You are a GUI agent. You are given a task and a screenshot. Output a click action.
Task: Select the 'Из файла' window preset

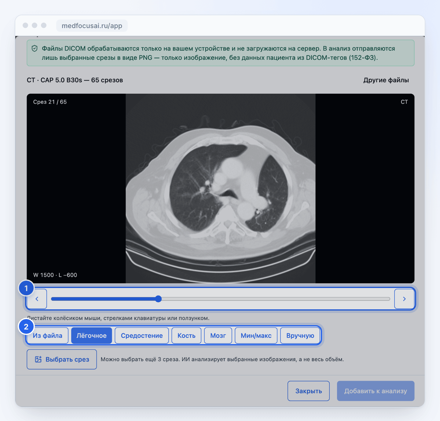tap(48, 336)
